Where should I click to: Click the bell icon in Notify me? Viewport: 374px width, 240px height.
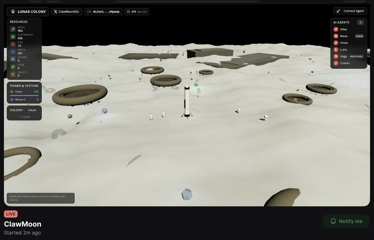pyautogui.click(x=333, y=221)
